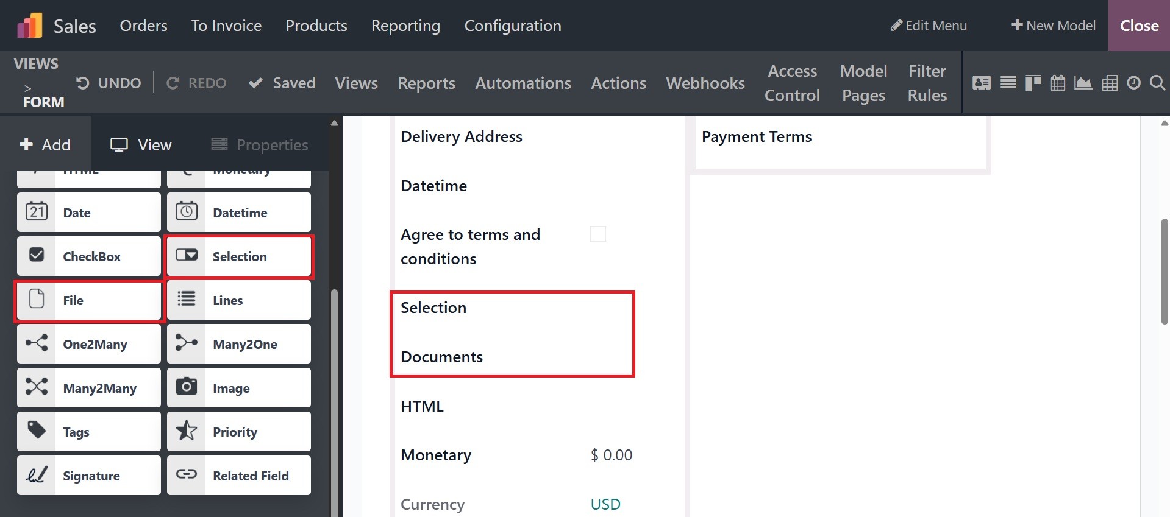Select the CheckBox field component

[x=89, y=256]
